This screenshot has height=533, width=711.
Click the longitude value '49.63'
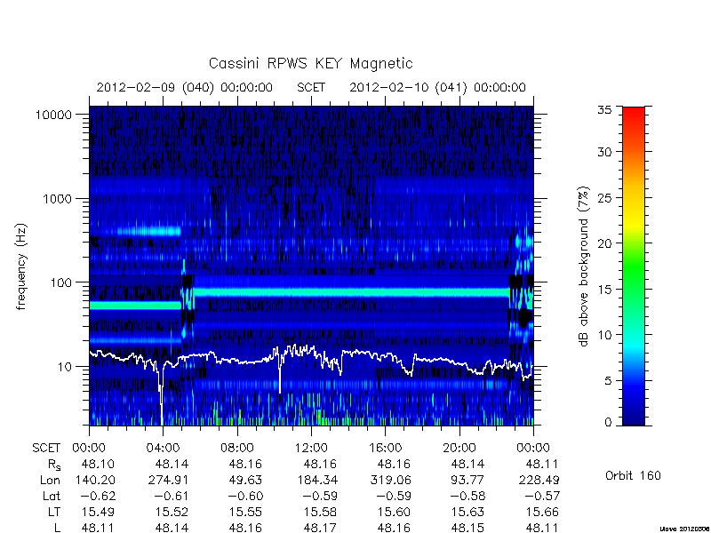point(246,480)
